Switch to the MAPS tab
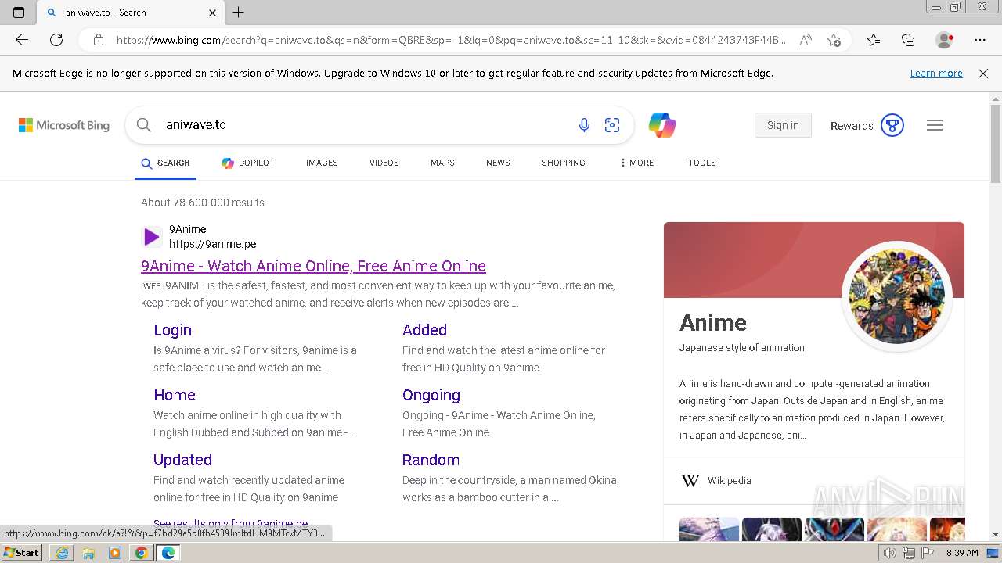This screenshot has height=563, width=1002. coord(442,163)
